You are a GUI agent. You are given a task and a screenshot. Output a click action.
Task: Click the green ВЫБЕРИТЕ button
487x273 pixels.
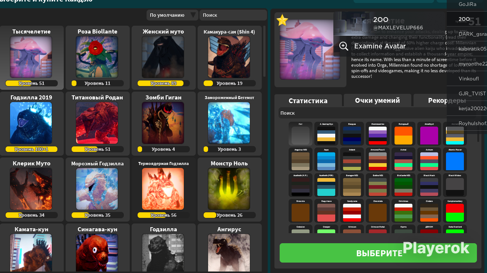tap(378, 253)
